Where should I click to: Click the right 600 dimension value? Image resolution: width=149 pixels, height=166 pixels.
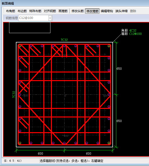click(88, 154)
